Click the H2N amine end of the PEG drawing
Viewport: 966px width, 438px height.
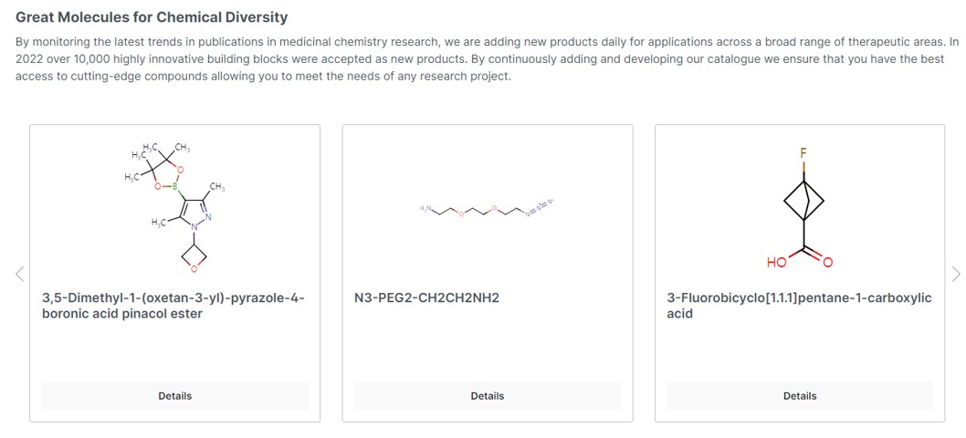tap(425, 209)
